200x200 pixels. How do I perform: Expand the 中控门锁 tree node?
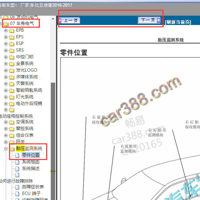click(x=6, y=57)
